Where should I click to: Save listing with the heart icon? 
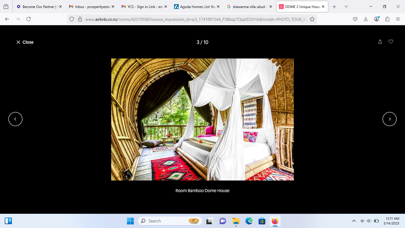point(391,42)
